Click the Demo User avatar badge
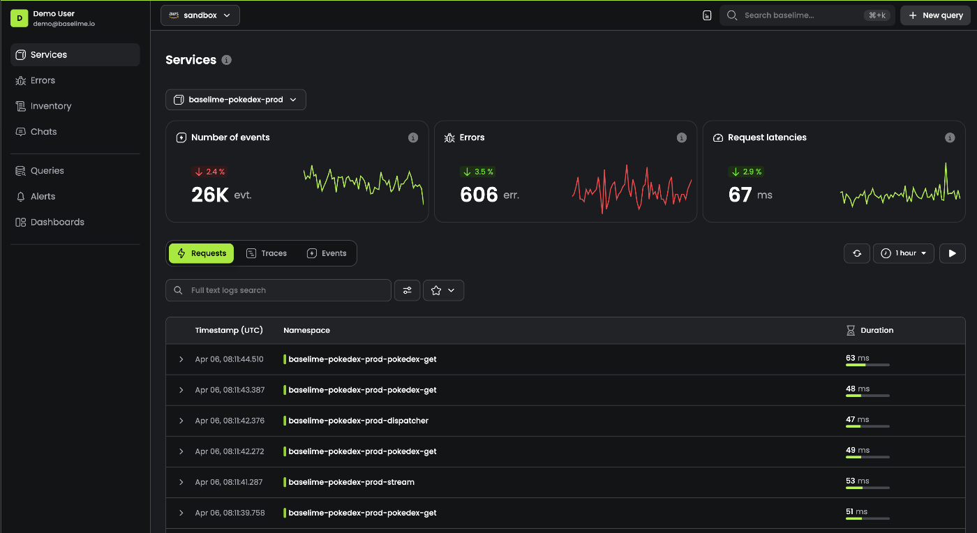 coord(19,18)
